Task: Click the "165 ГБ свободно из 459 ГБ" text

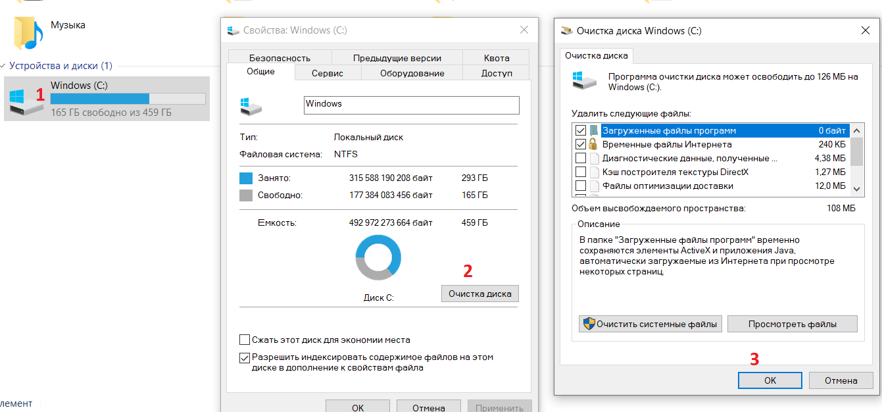Action: [x=111, y=113]
